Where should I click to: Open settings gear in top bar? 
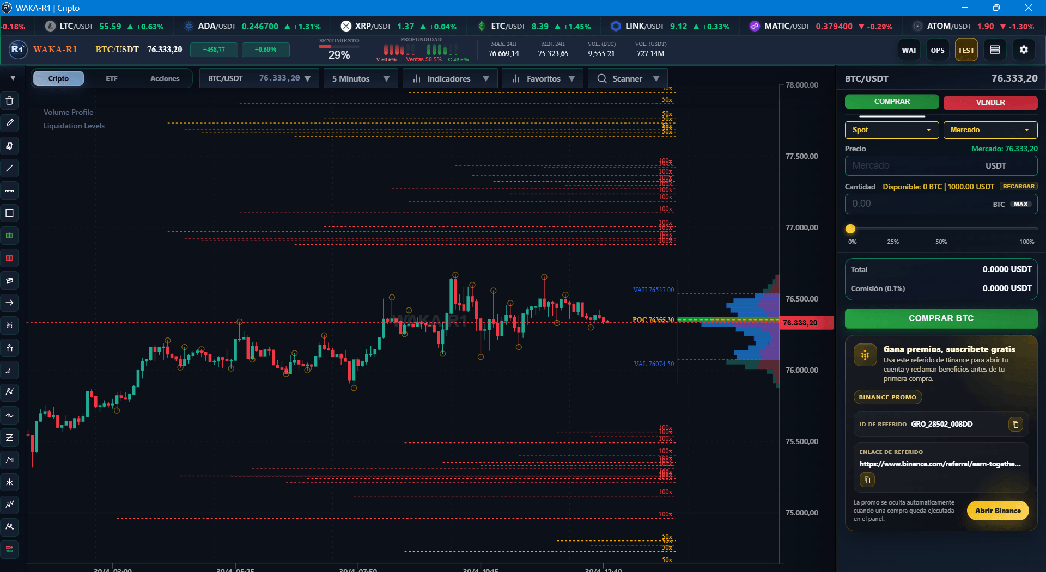point(1024,50)
